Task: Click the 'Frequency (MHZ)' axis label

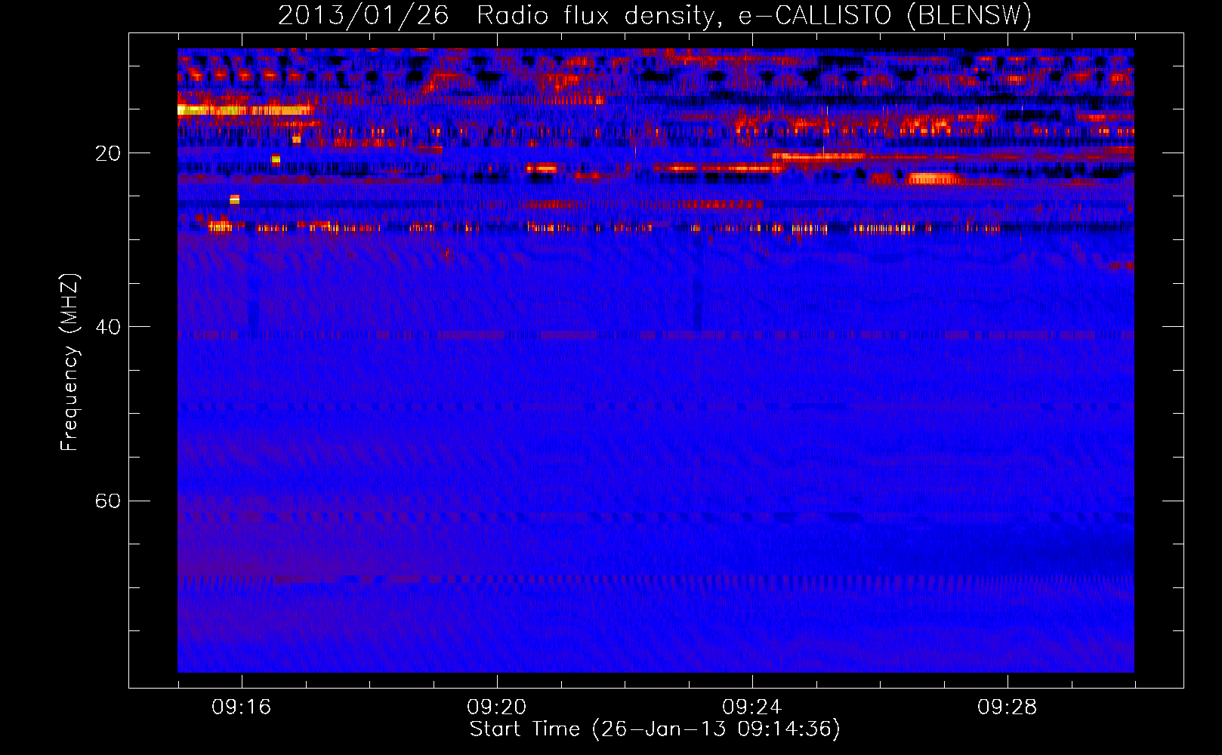Action: pos(69,362)
